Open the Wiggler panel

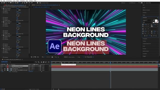coord(144,56)
